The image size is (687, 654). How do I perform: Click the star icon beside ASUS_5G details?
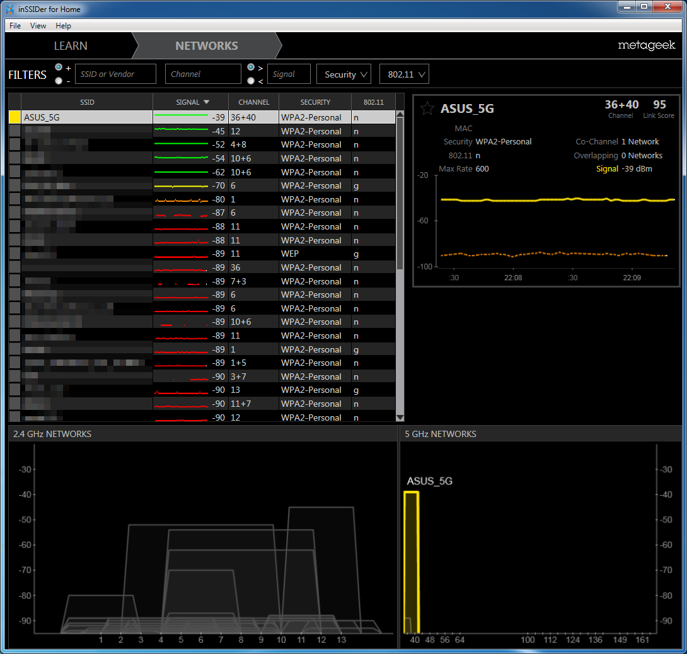[x=427, y=108]
